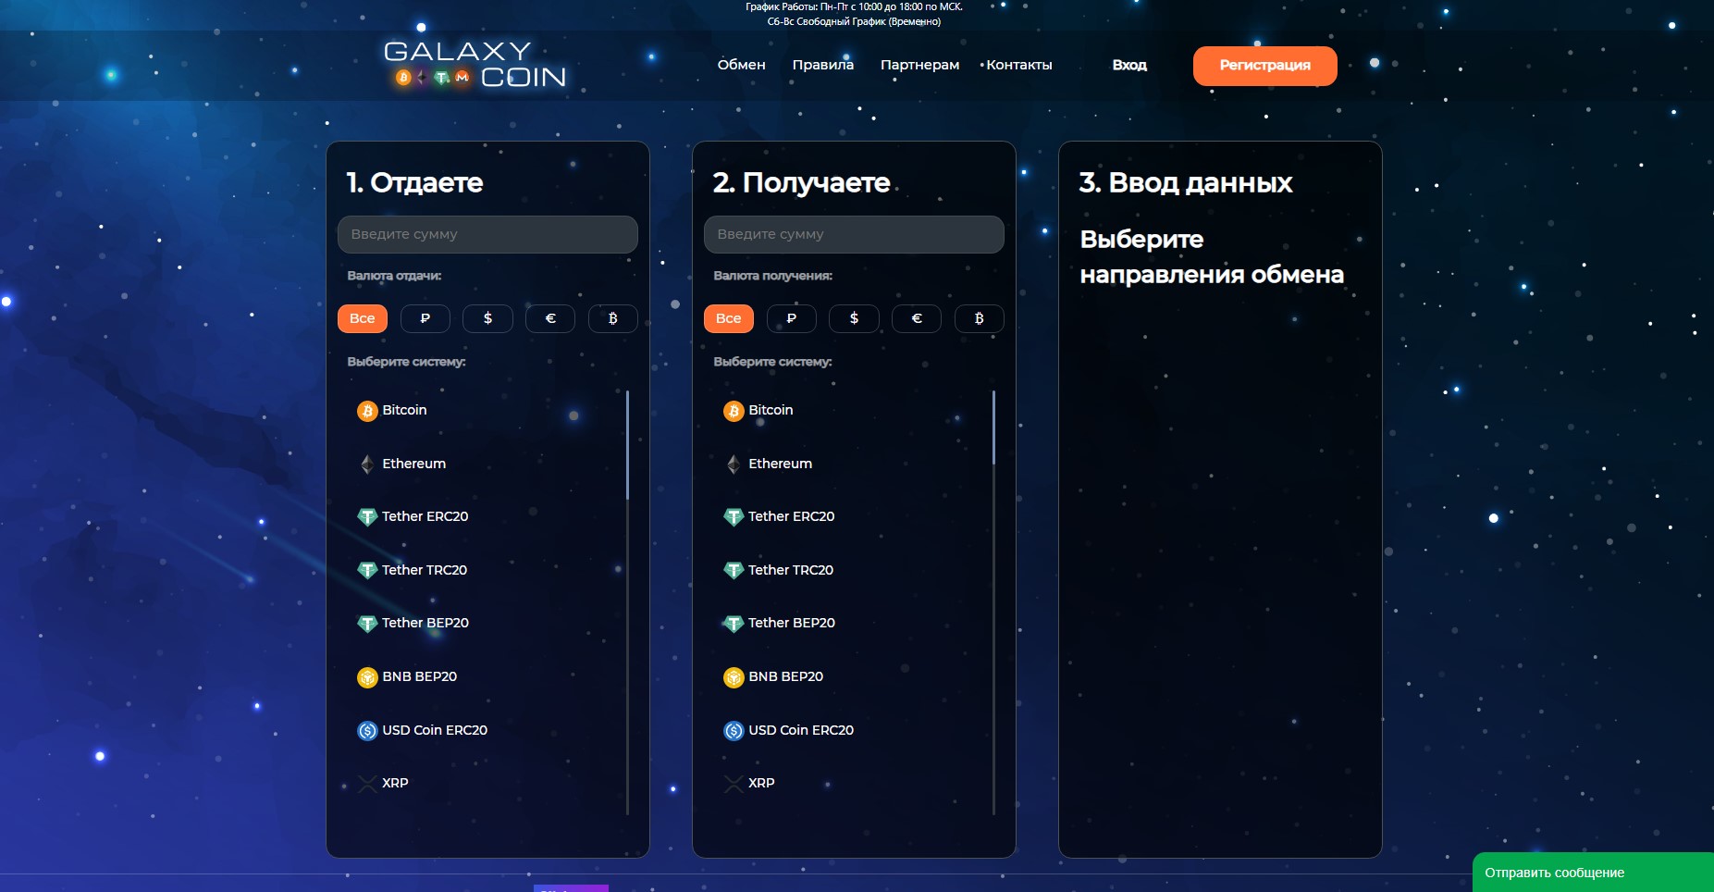Select Tether TRC20 label in Получаете list
The width and height of the screenshot is (1714, 892).
pos(791,570)
